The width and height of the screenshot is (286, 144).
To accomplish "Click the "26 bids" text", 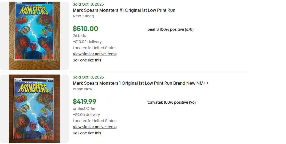I will tap(79, 36).
